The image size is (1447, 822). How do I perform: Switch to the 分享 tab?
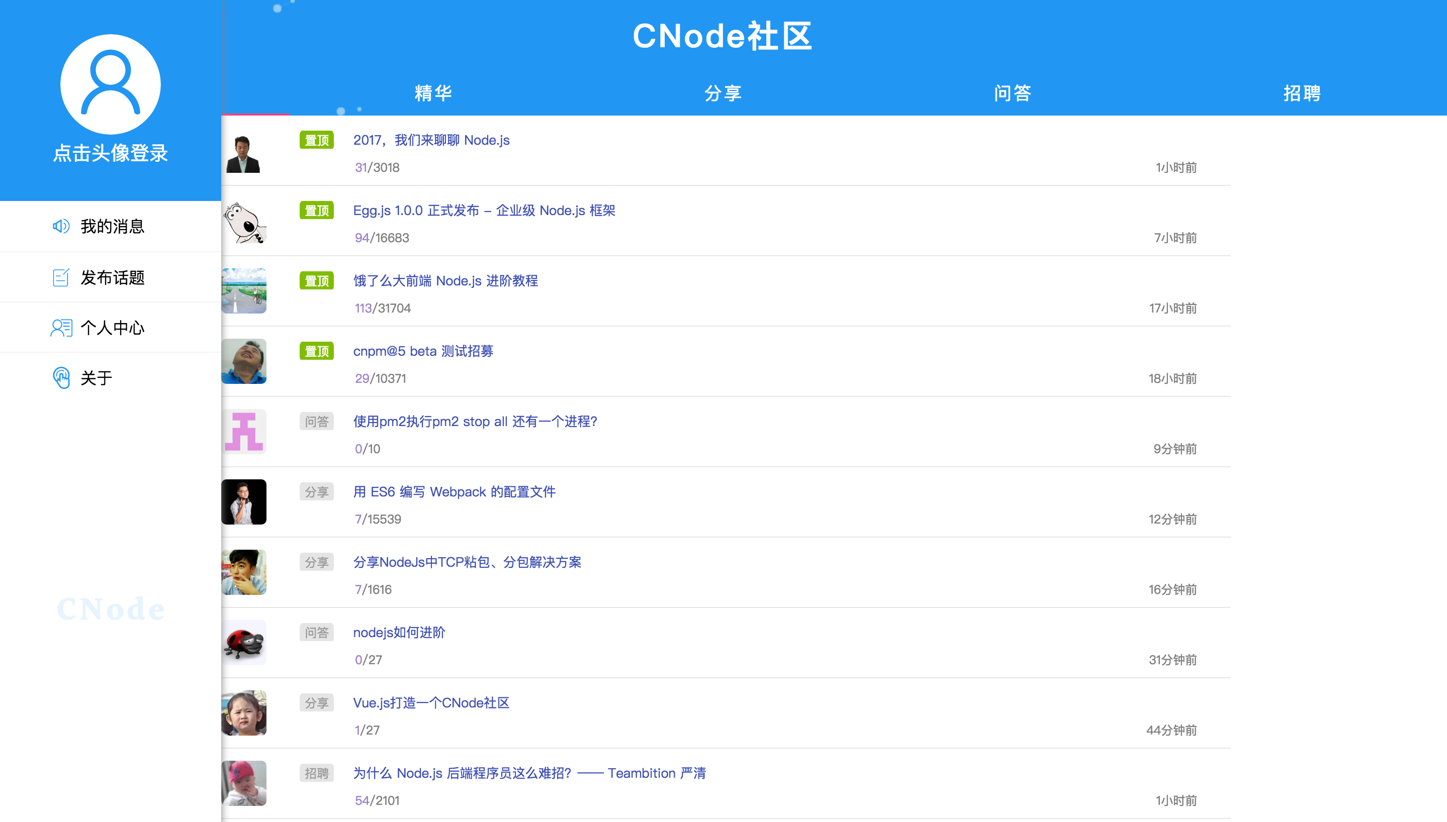coord(723,93)
